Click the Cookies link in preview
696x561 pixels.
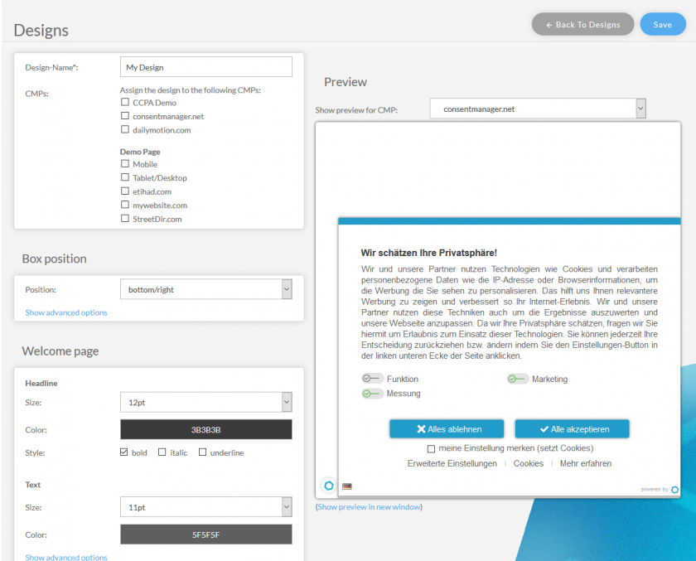[529, 463]
